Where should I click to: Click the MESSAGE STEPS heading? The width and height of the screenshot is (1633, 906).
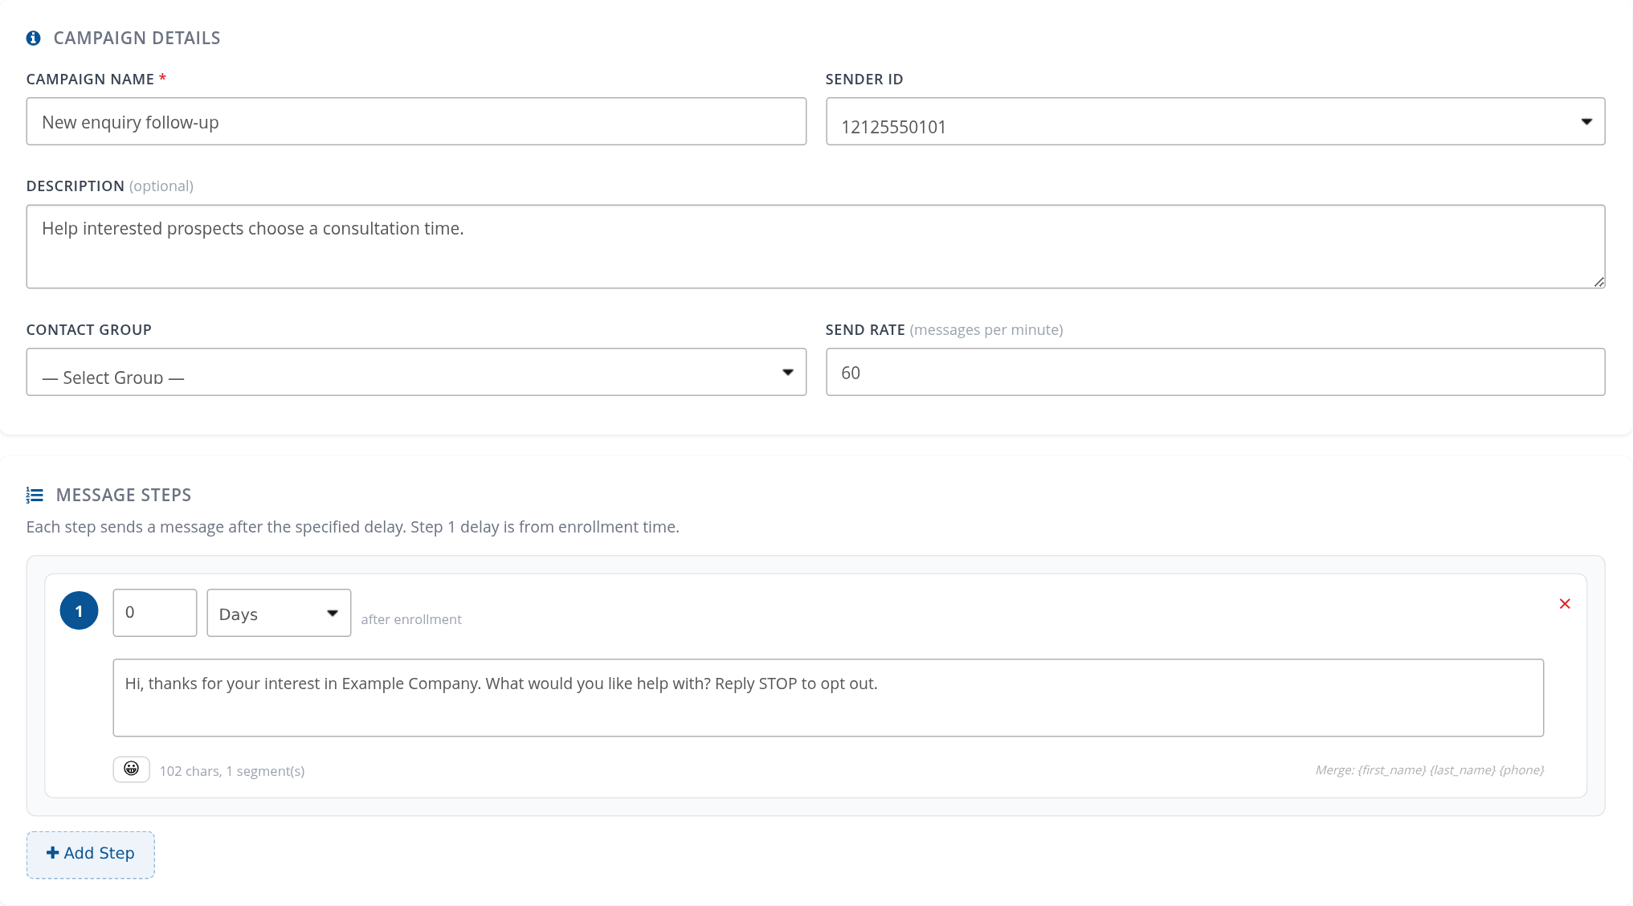tap(124, 495)
